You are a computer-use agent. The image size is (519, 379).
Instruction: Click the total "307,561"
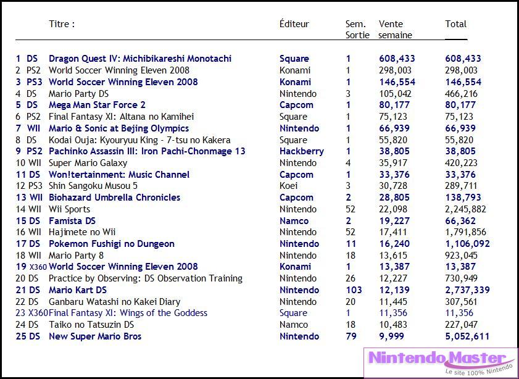[461, 302]
